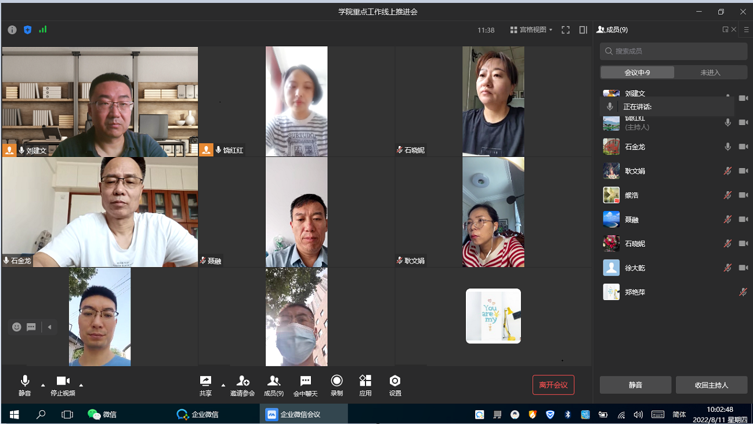The image size is (753, 424).
Task: Enter fullscreen mode with the fullscreen icon
Action: 566,30
